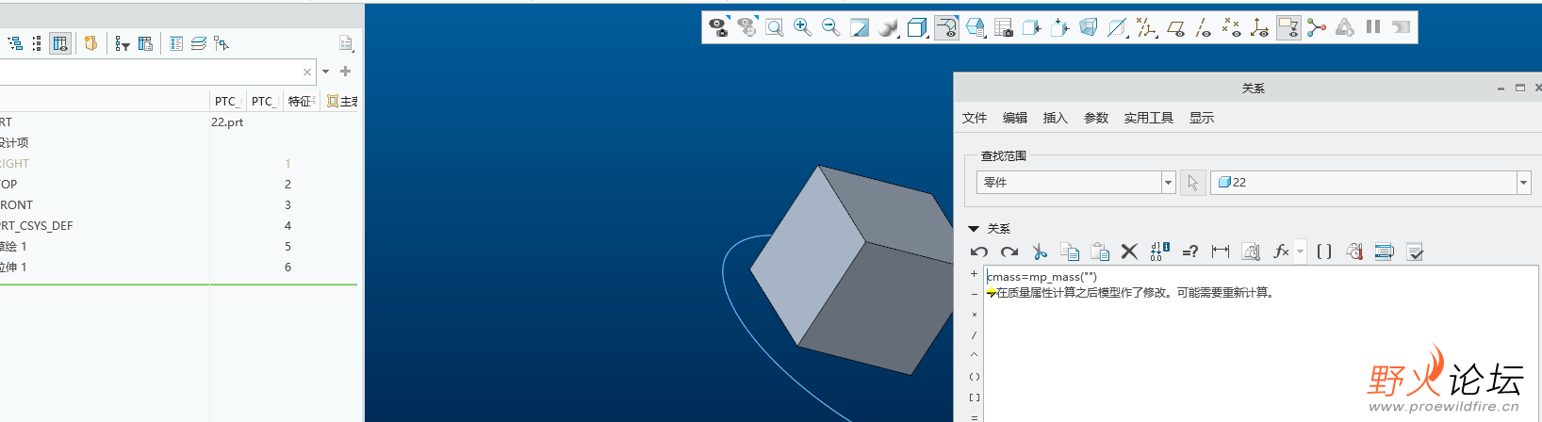This screenshot has height=422, width=1542.
Task: Open the model tree filter icon
Action: point(122,43)
